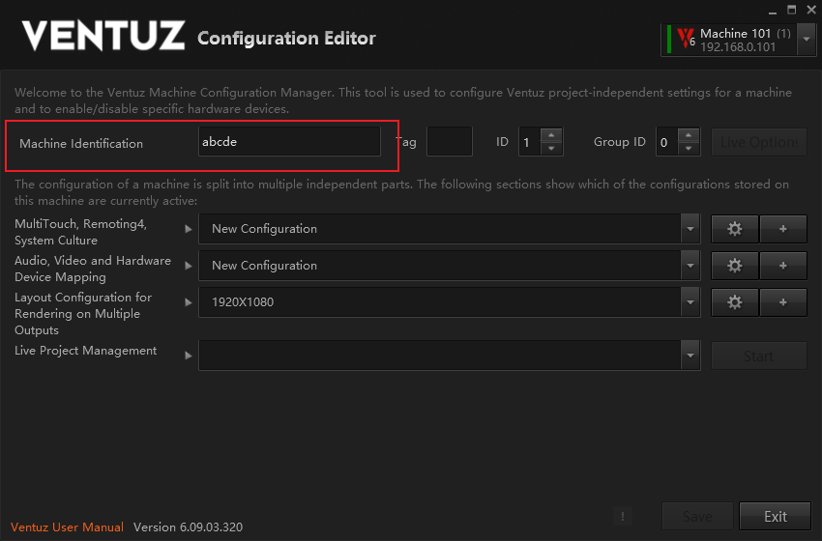Viewport: 822px width, 541px height.
Task: Click the Ventuz V6 machine logo icon
Action: click(686, 39)
